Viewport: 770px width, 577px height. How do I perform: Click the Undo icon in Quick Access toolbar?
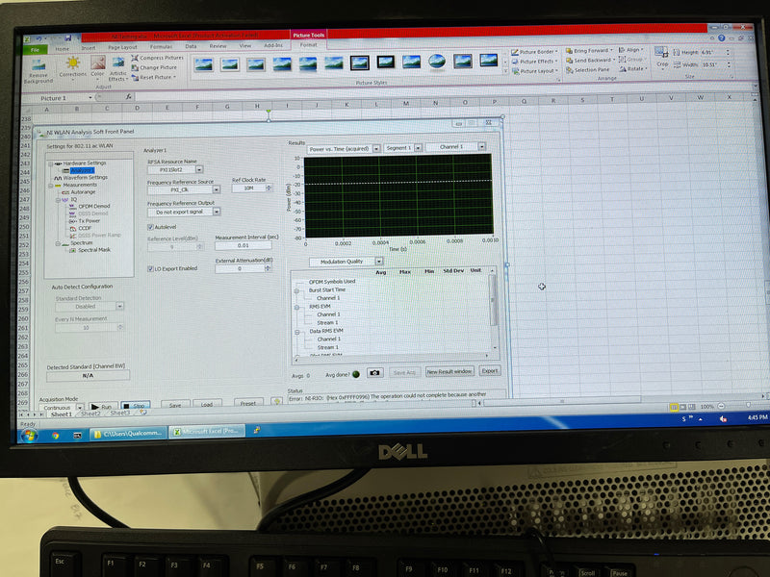38,38
